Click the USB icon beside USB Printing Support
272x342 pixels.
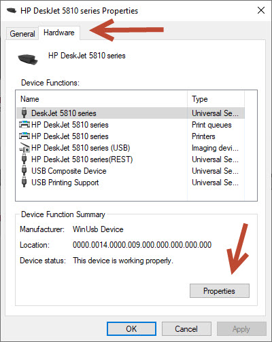24,182
